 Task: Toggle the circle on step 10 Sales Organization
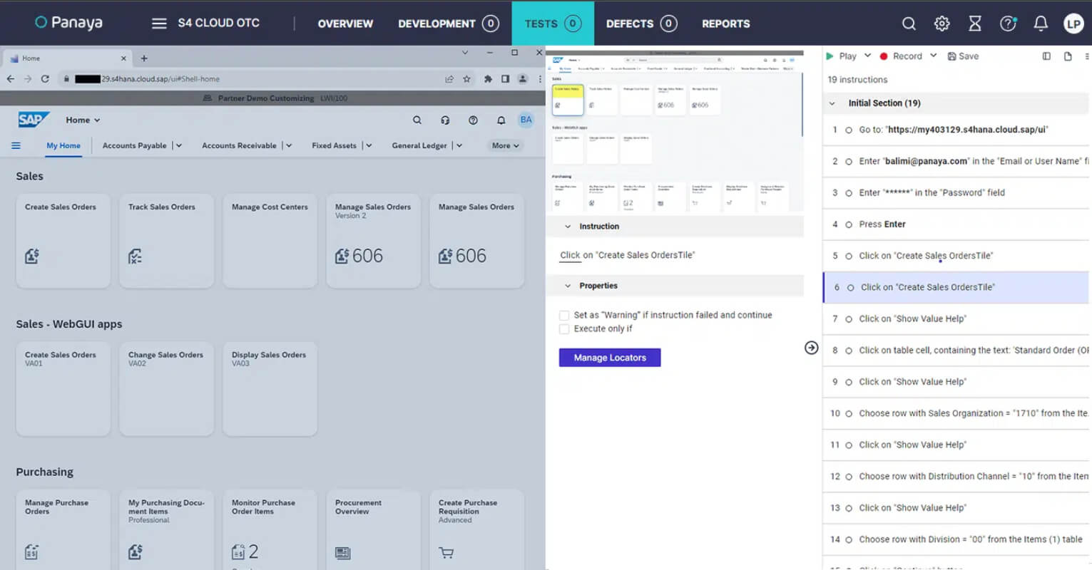pos(849,413)
